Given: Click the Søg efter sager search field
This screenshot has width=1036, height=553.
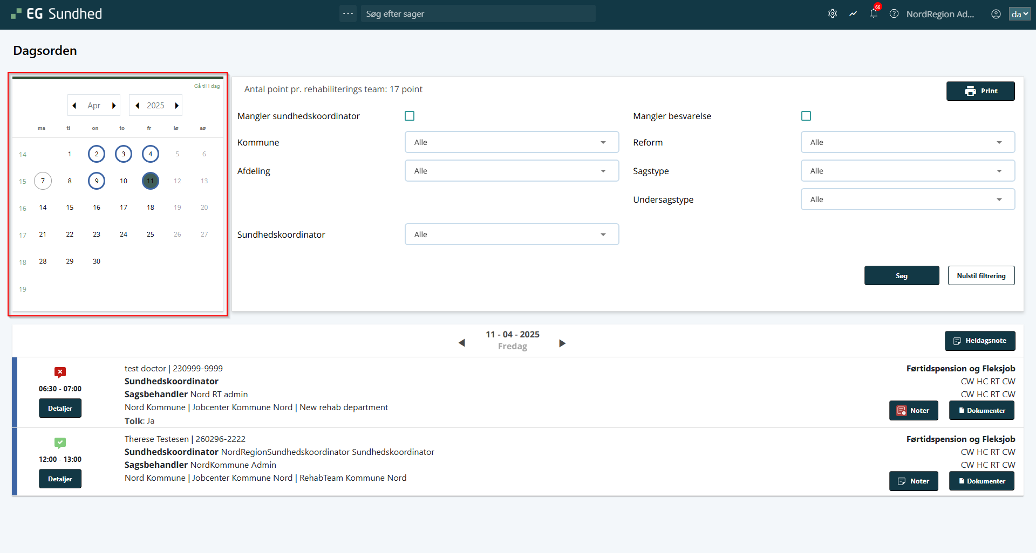Looking at the screenshot, I should coord(478,14).
